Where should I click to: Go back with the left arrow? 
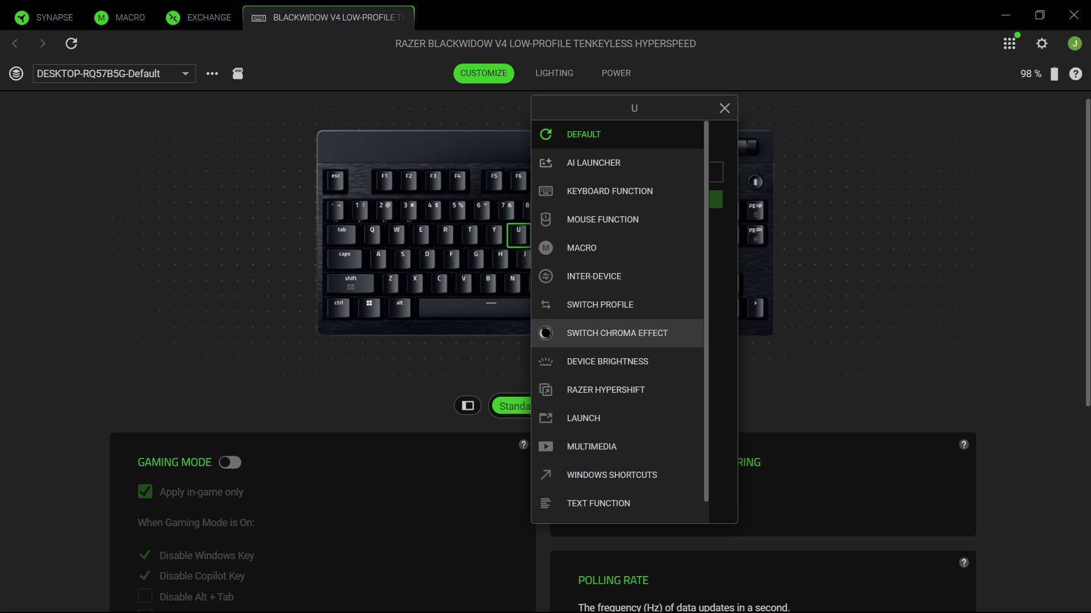coord(15,44)
